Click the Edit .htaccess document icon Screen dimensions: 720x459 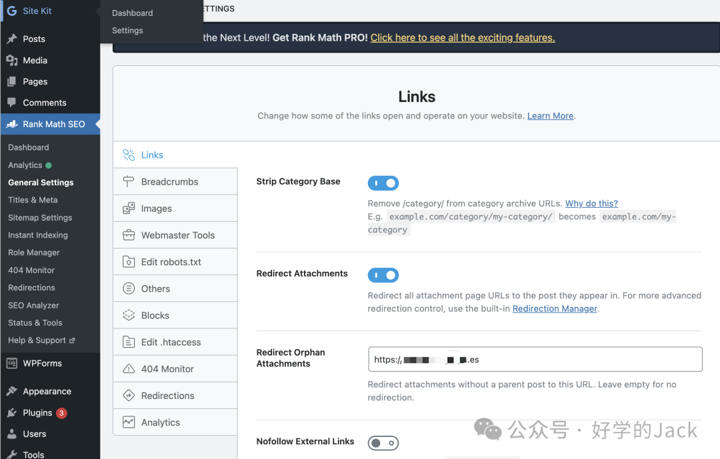coord(129,342)
